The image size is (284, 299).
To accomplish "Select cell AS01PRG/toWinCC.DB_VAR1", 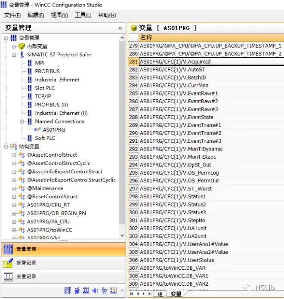I will 211,276.
